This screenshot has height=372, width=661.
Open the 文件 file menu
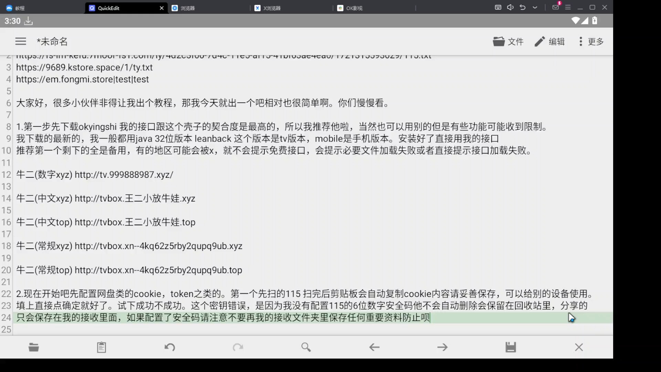point(508,42)
